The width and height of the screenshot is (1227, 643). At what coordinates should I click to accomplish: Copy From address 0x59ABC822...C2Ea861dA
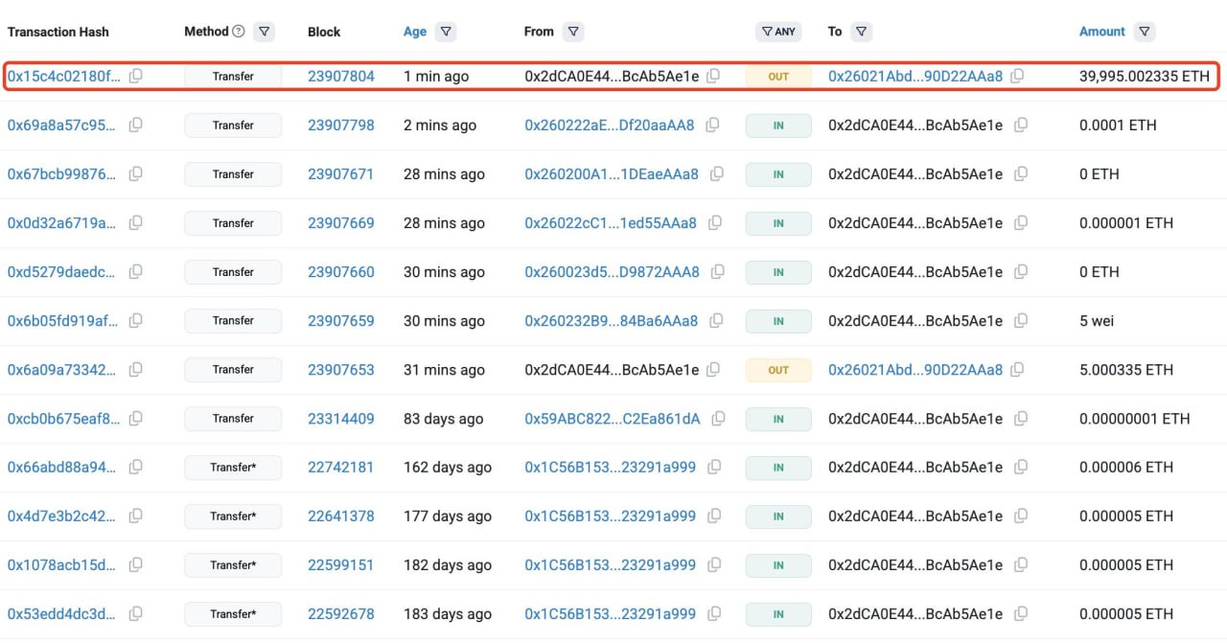pos(718,419)
